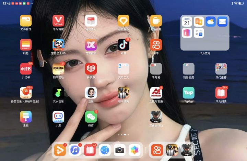Launch the 宝宝巴士HD panda app
This screenshot has height=161, width=247.
tap(58, 45)
